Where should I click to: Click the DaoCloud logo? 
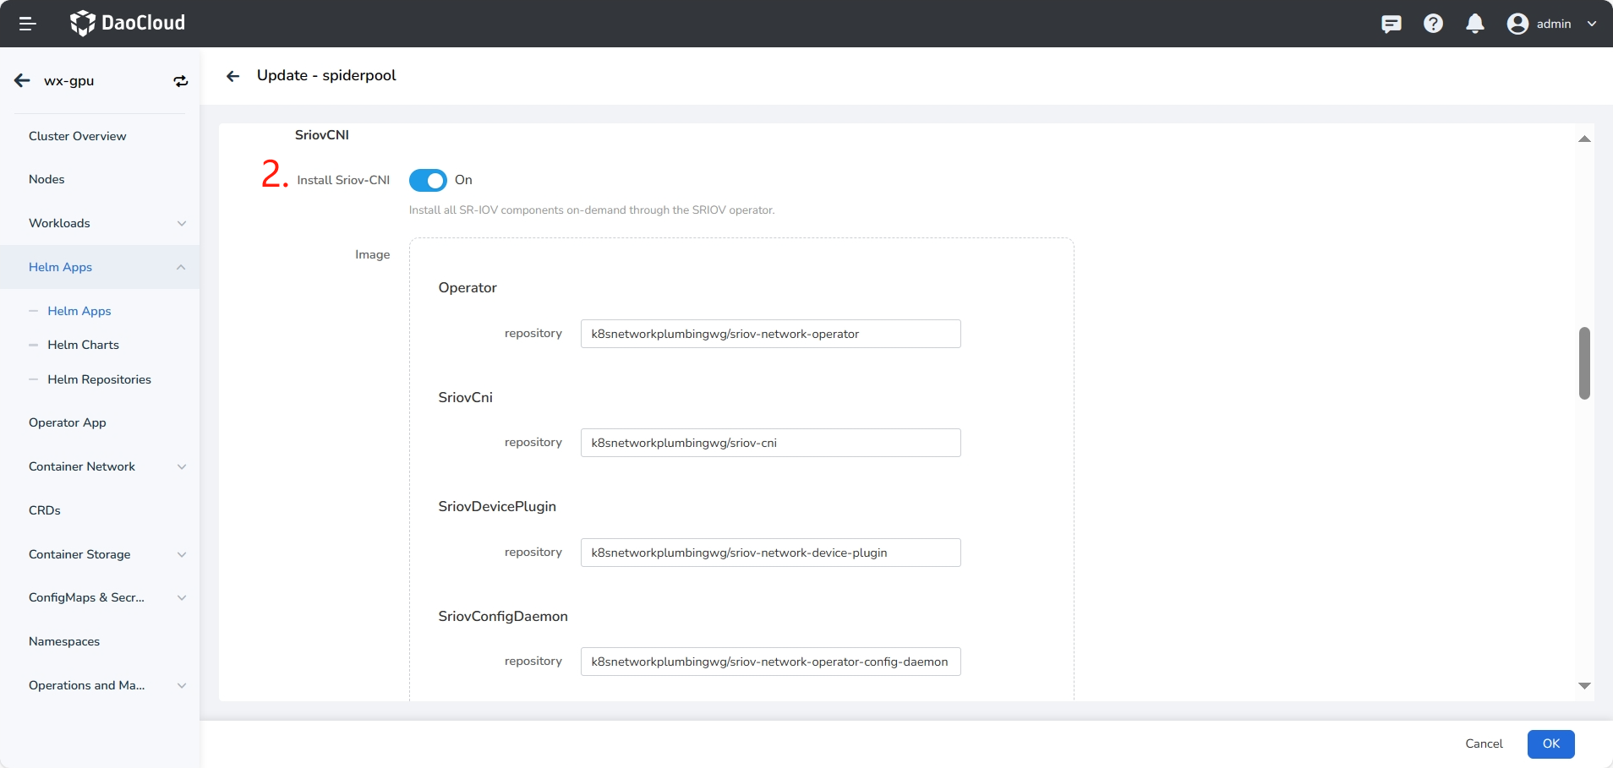pos(128,24)
